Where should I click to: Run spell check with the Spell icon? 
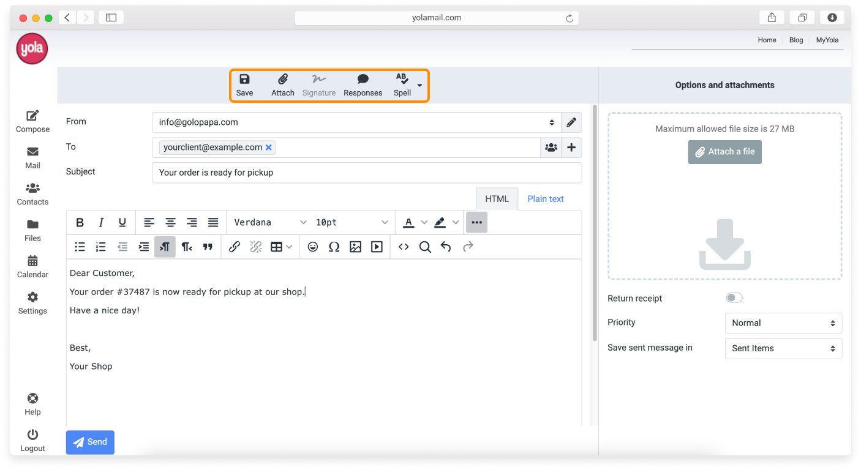tap(401, 84)
